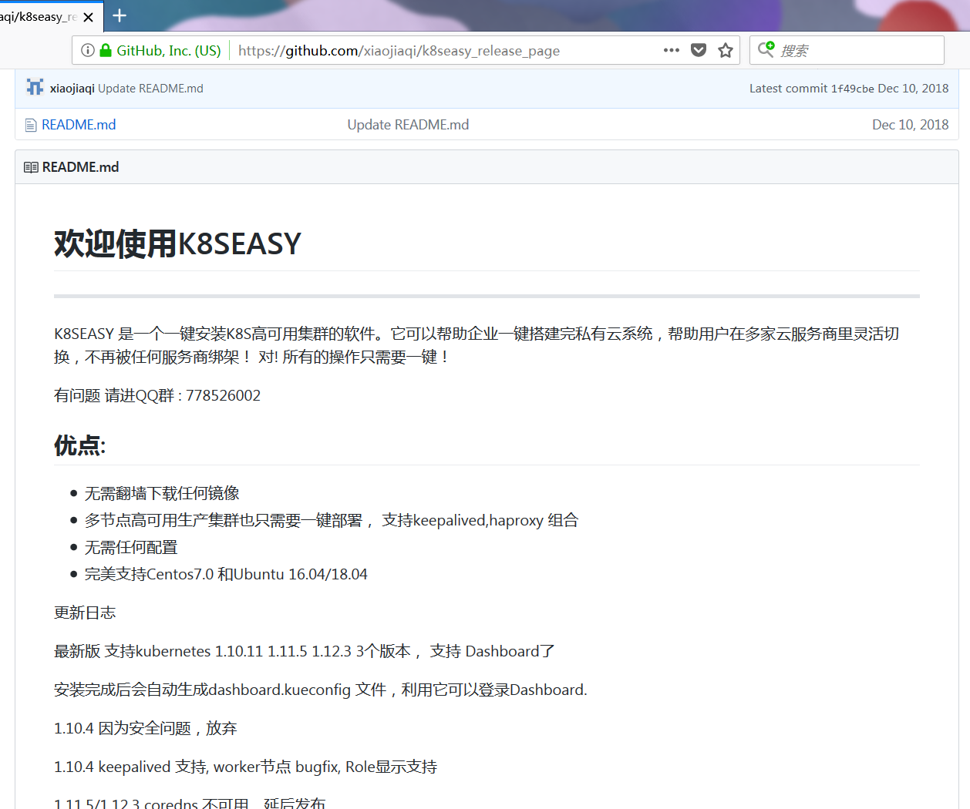The image size is (970, 809).
Task: Click the dashboard.kueconfig line
Action: coord(321,690)
